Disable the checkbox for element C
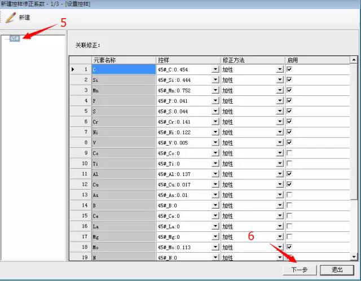 289,69
